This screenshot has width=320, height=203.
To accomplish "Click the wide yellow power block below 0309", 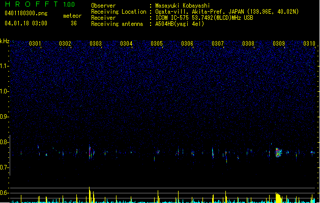I will click(x=279, y=198).
